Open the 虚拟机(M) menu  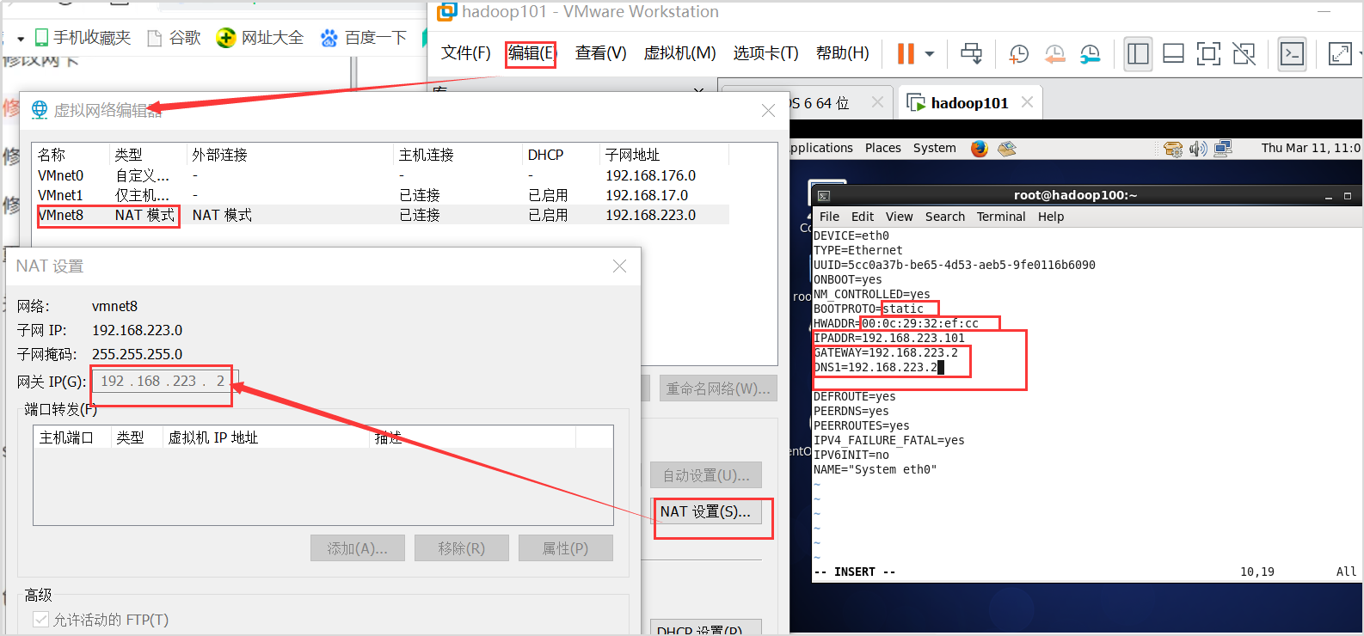pyautogui.click(x=679, y=53)
